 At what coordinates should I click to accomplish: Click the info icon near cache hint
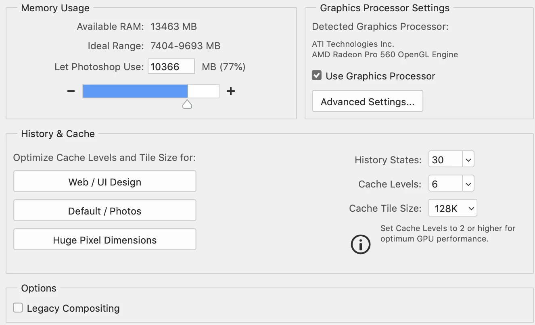360,244
